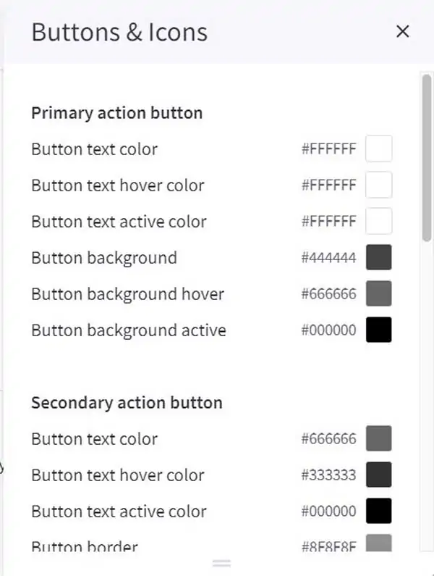Edit primary Button background hover hex #666666
434x576 pixels.
328,294
